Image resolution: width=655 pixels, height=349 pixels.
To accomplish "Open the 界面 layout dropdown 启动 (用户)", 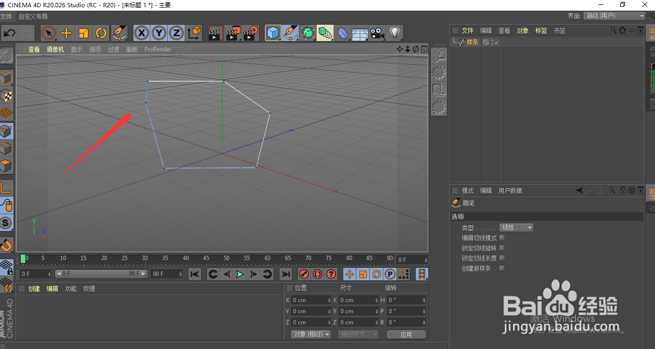I will [x=615, y=16].
